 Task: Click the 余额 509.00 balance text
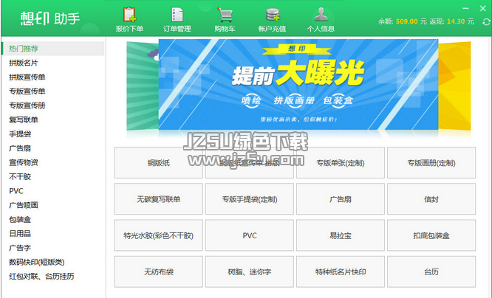pos(403,21)
